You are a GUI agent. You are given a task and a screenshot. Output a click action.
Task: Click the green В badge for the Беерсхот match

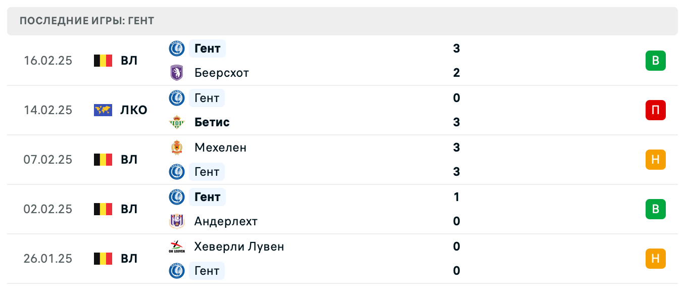(657, 60)
